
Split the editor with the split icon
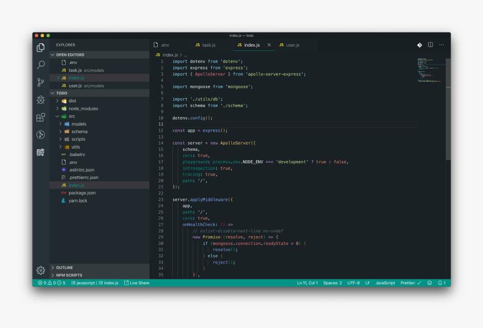(430, 45)
